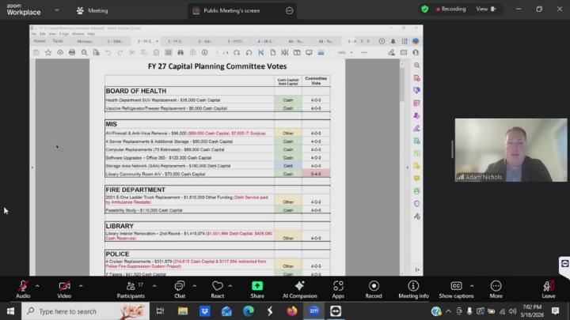Open options for Public Meeting's screen
This screenshot has width=570, height=320.
click(290, 10)
